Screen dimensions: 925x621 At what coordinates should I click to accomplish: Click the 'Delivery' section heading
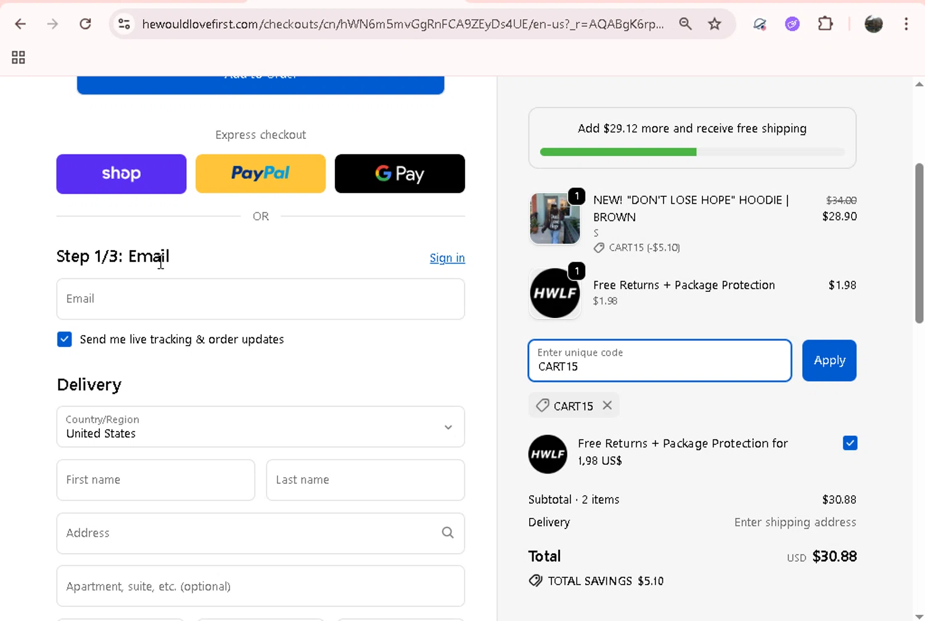[x=89, y=385]
